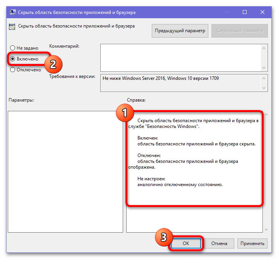Click the 'Применить' button
Image resolution: width=278 pixels, height=259 pixels.
tap(252, 243)
